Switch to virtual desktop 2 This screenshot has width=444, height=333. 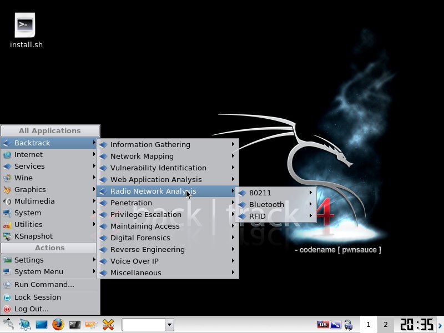[x=385, y=325]
